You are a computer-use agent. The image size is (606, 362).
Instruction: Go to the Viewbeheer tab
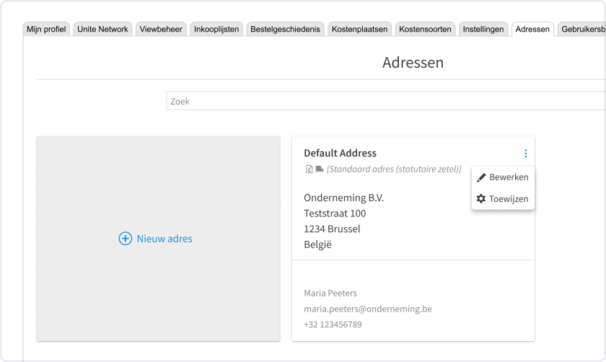click(x=161, y=30)
